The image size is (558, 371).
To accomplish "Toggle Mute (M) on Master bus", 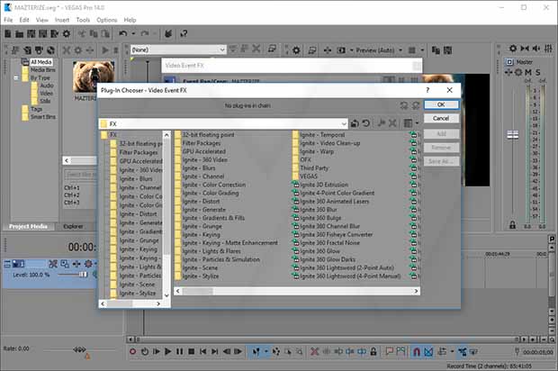I will coord(528,72).
